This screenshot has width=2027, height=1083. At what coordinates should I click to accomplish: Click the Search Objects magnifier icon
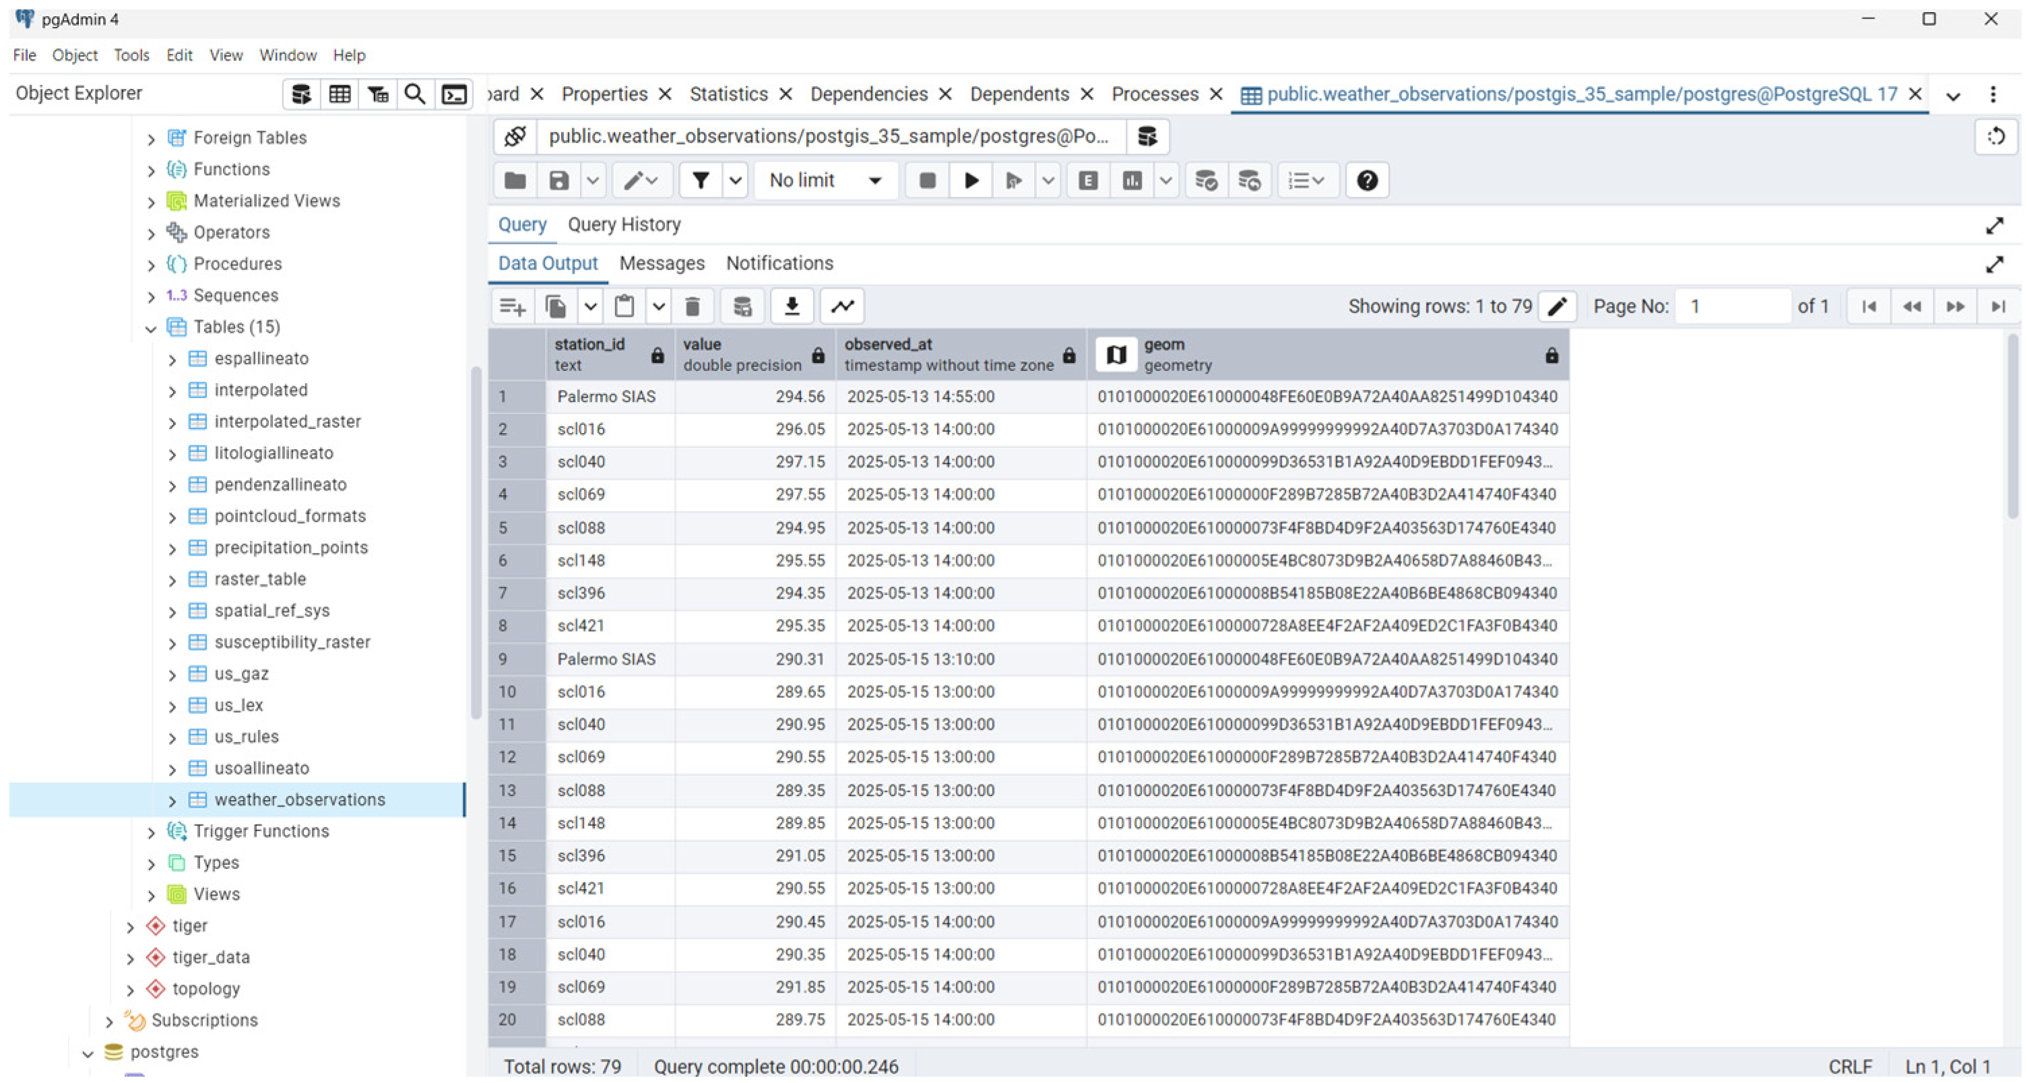415,94
